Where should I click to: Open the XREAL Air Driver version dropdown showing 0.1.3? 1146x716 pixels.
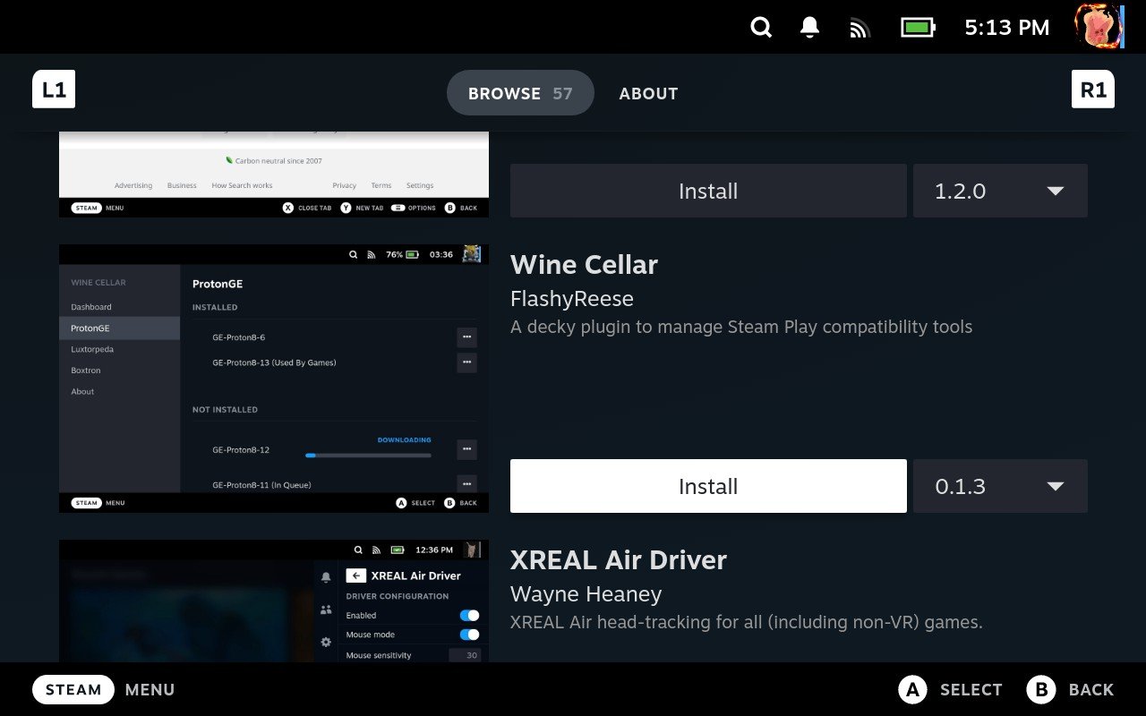(x=1000, y=486)
